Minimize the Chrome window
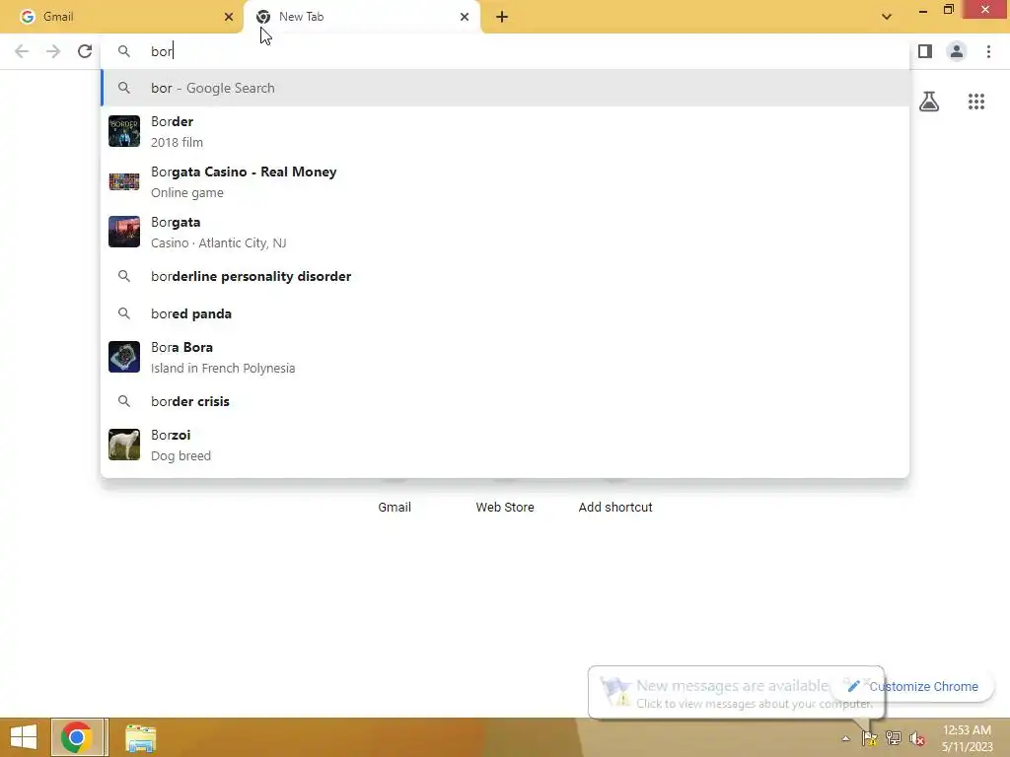This screenshot has width=1010, height=757. (x=923, y=10)
